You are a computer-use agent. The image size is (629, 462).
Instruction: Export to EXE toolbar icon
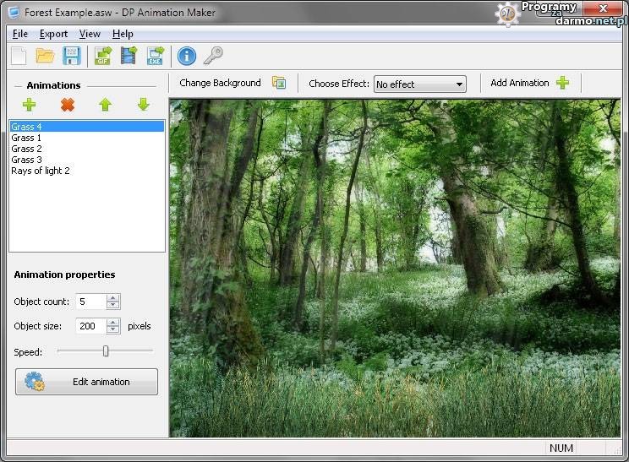156,56
